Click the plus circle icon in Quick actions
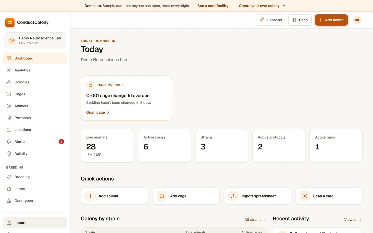The height and width of the screenshot is (233, 373). point(90,196)
